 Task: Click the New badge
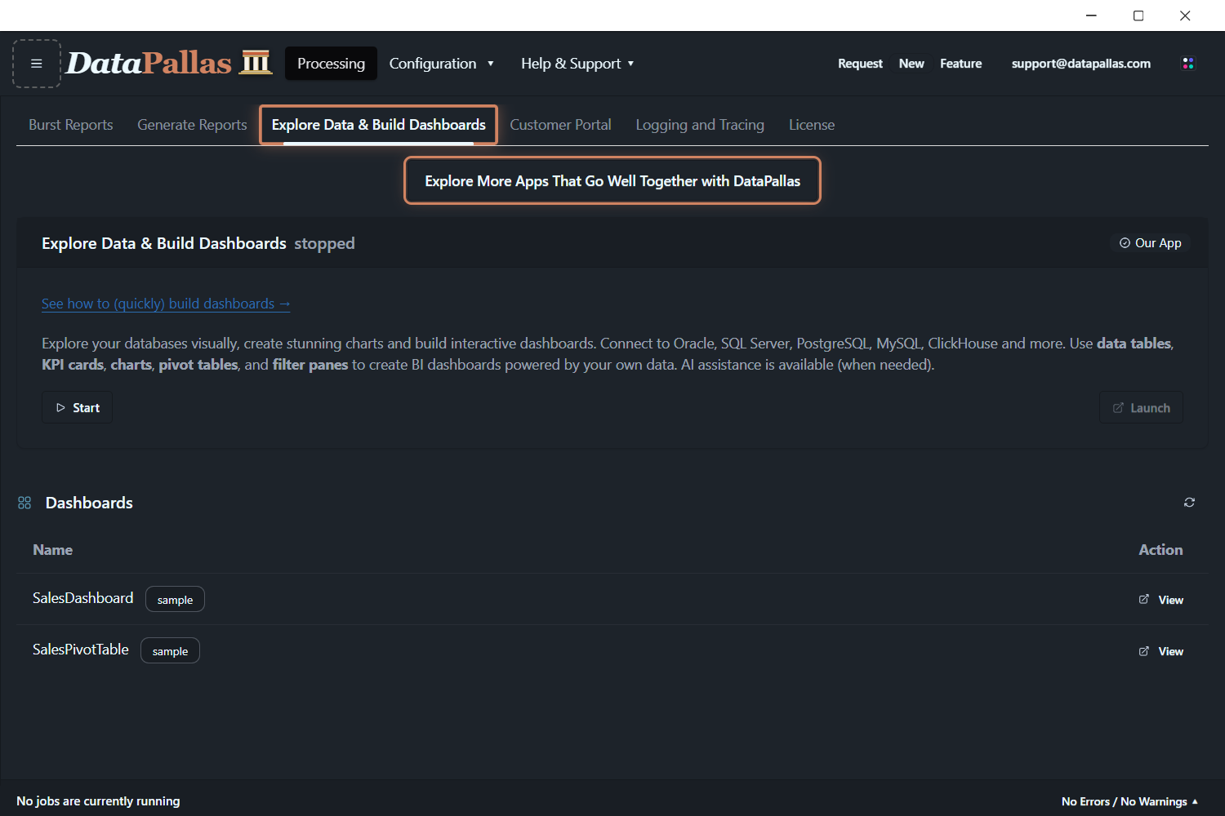tap(911, 64)
